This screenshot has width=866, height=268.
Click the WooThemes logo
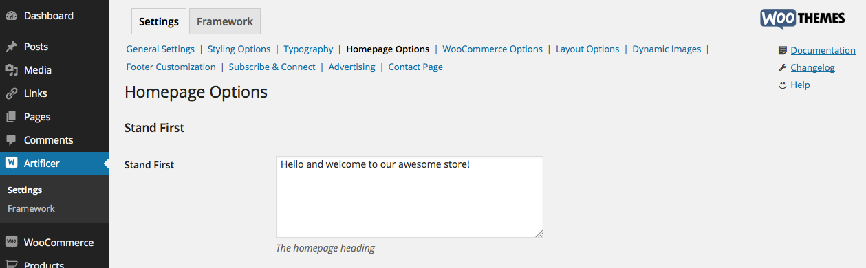click(x=802, y=19)
